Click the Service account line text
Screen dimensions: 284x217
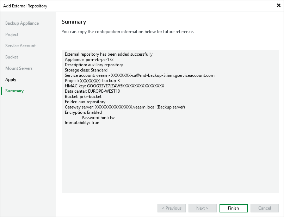point(140,75)
